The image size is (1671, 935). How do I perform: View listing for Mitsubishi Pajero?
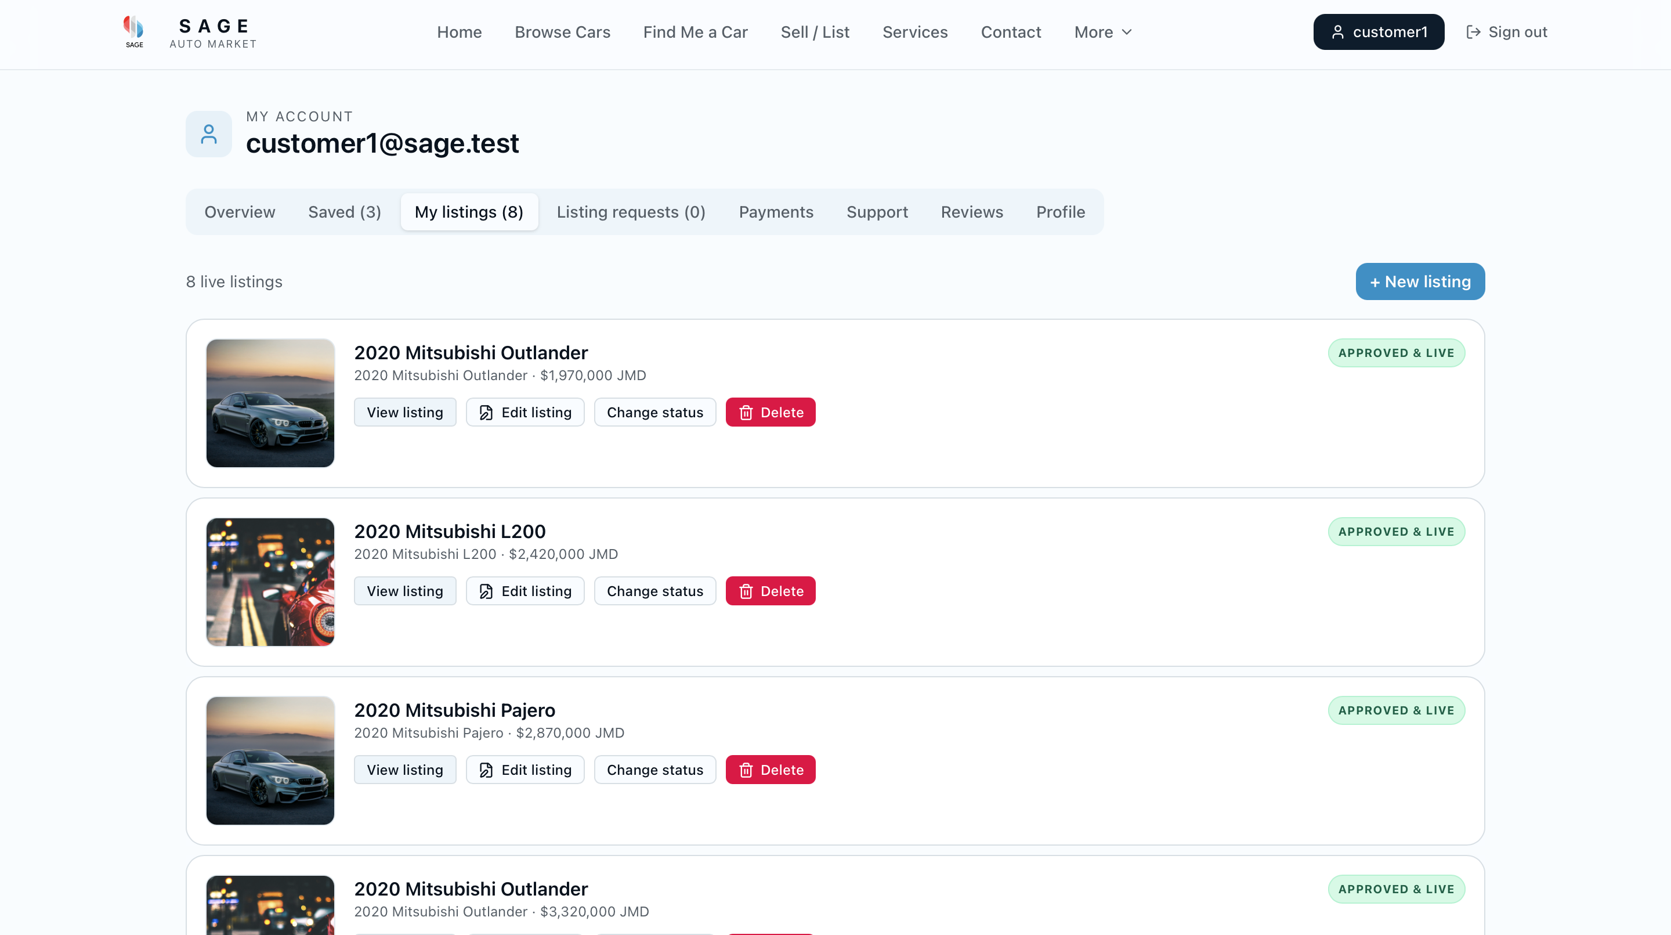click(x=405, y=770)
